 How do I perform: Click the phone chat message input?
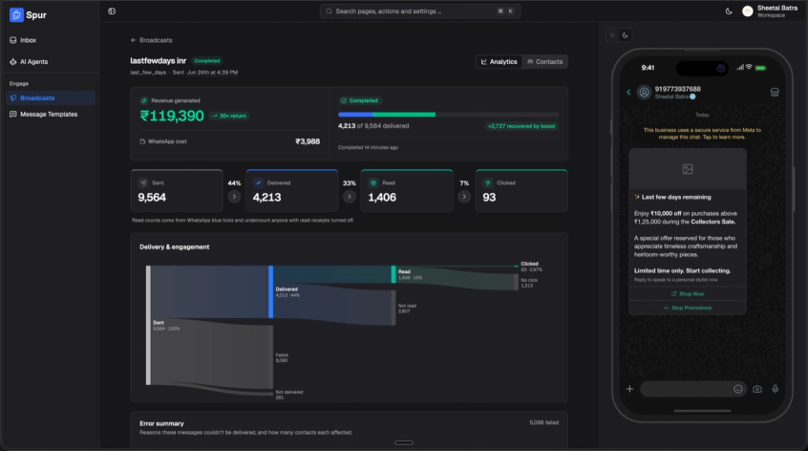693,389
